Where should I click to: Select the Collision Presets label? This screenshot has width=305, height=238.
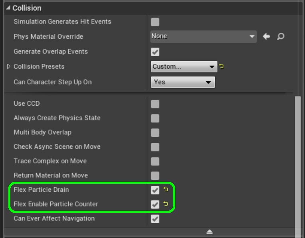pyautogui.click(x=39, y=67)
